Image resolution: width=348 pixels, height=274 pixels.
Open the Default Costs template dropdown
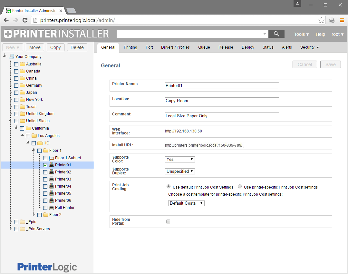[186, 203]
